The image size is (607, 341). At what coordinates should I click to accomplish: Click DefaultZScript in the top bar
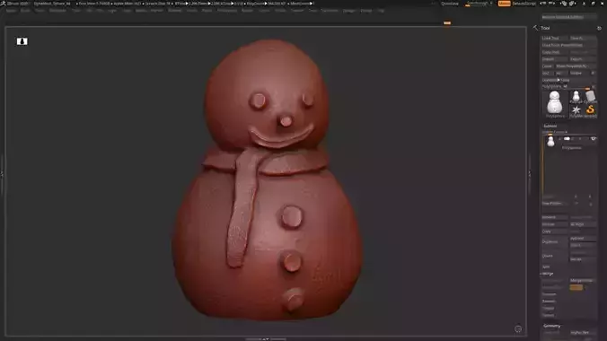[524, 4]
